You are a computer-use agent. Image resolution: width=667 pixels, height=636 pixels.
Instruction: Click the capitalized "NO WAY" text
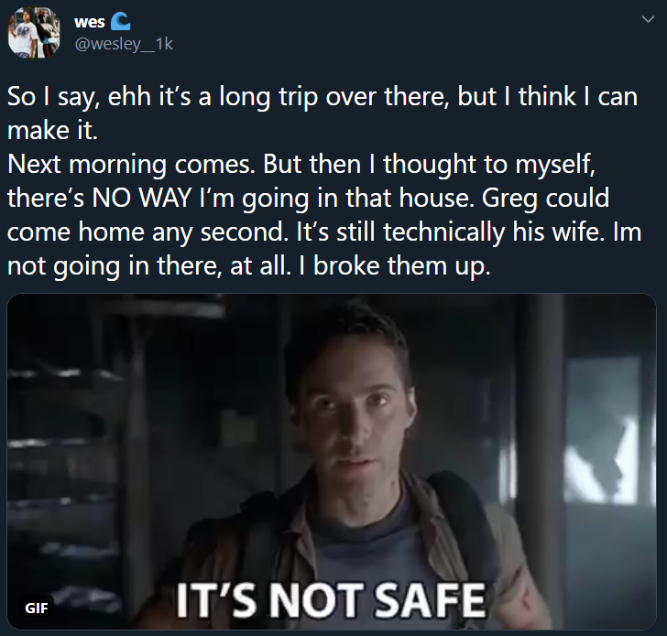tap(142, 198)
